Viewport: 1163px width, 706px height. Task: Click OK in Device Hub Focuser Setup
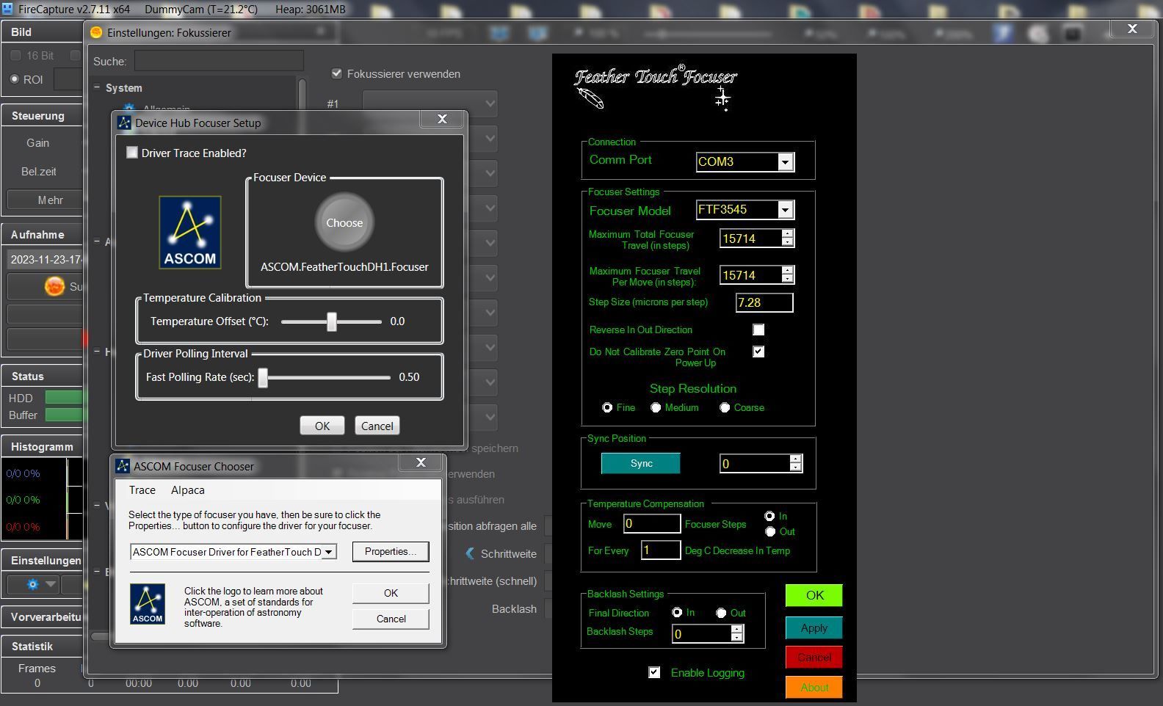pos(322,426)
